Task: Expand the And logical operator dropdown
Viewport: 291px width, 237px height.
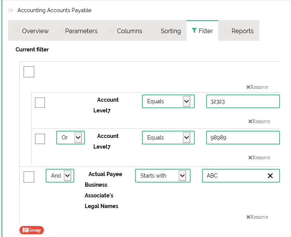Action: pos(60,176)
